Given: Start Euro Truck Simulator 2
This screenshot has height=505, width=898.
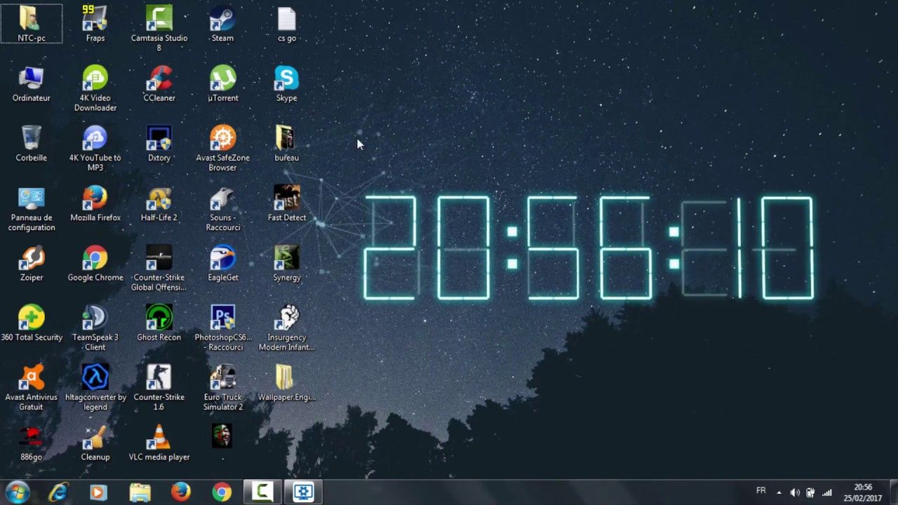Looking at the screenshot, I should (222, 377).
